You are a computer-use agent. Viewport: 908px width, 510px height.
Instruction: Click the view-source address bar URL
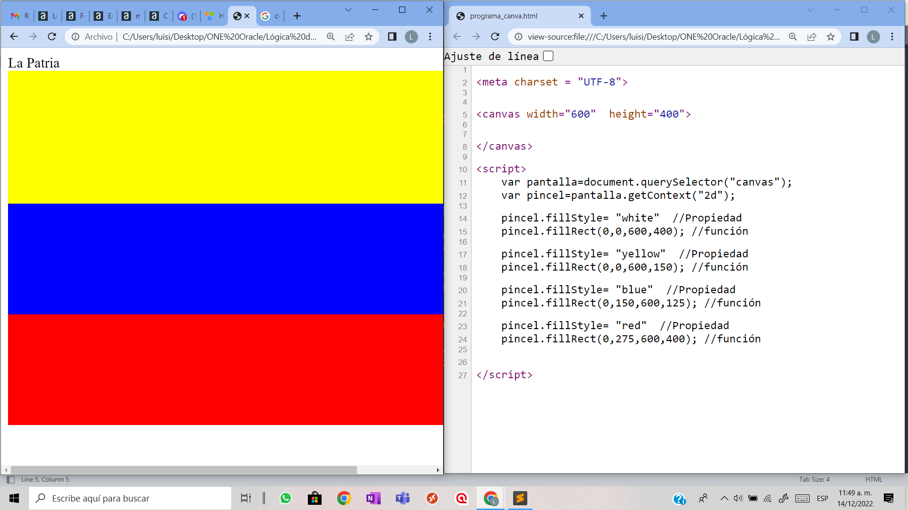pyautogui.click(x=654, y=37)
